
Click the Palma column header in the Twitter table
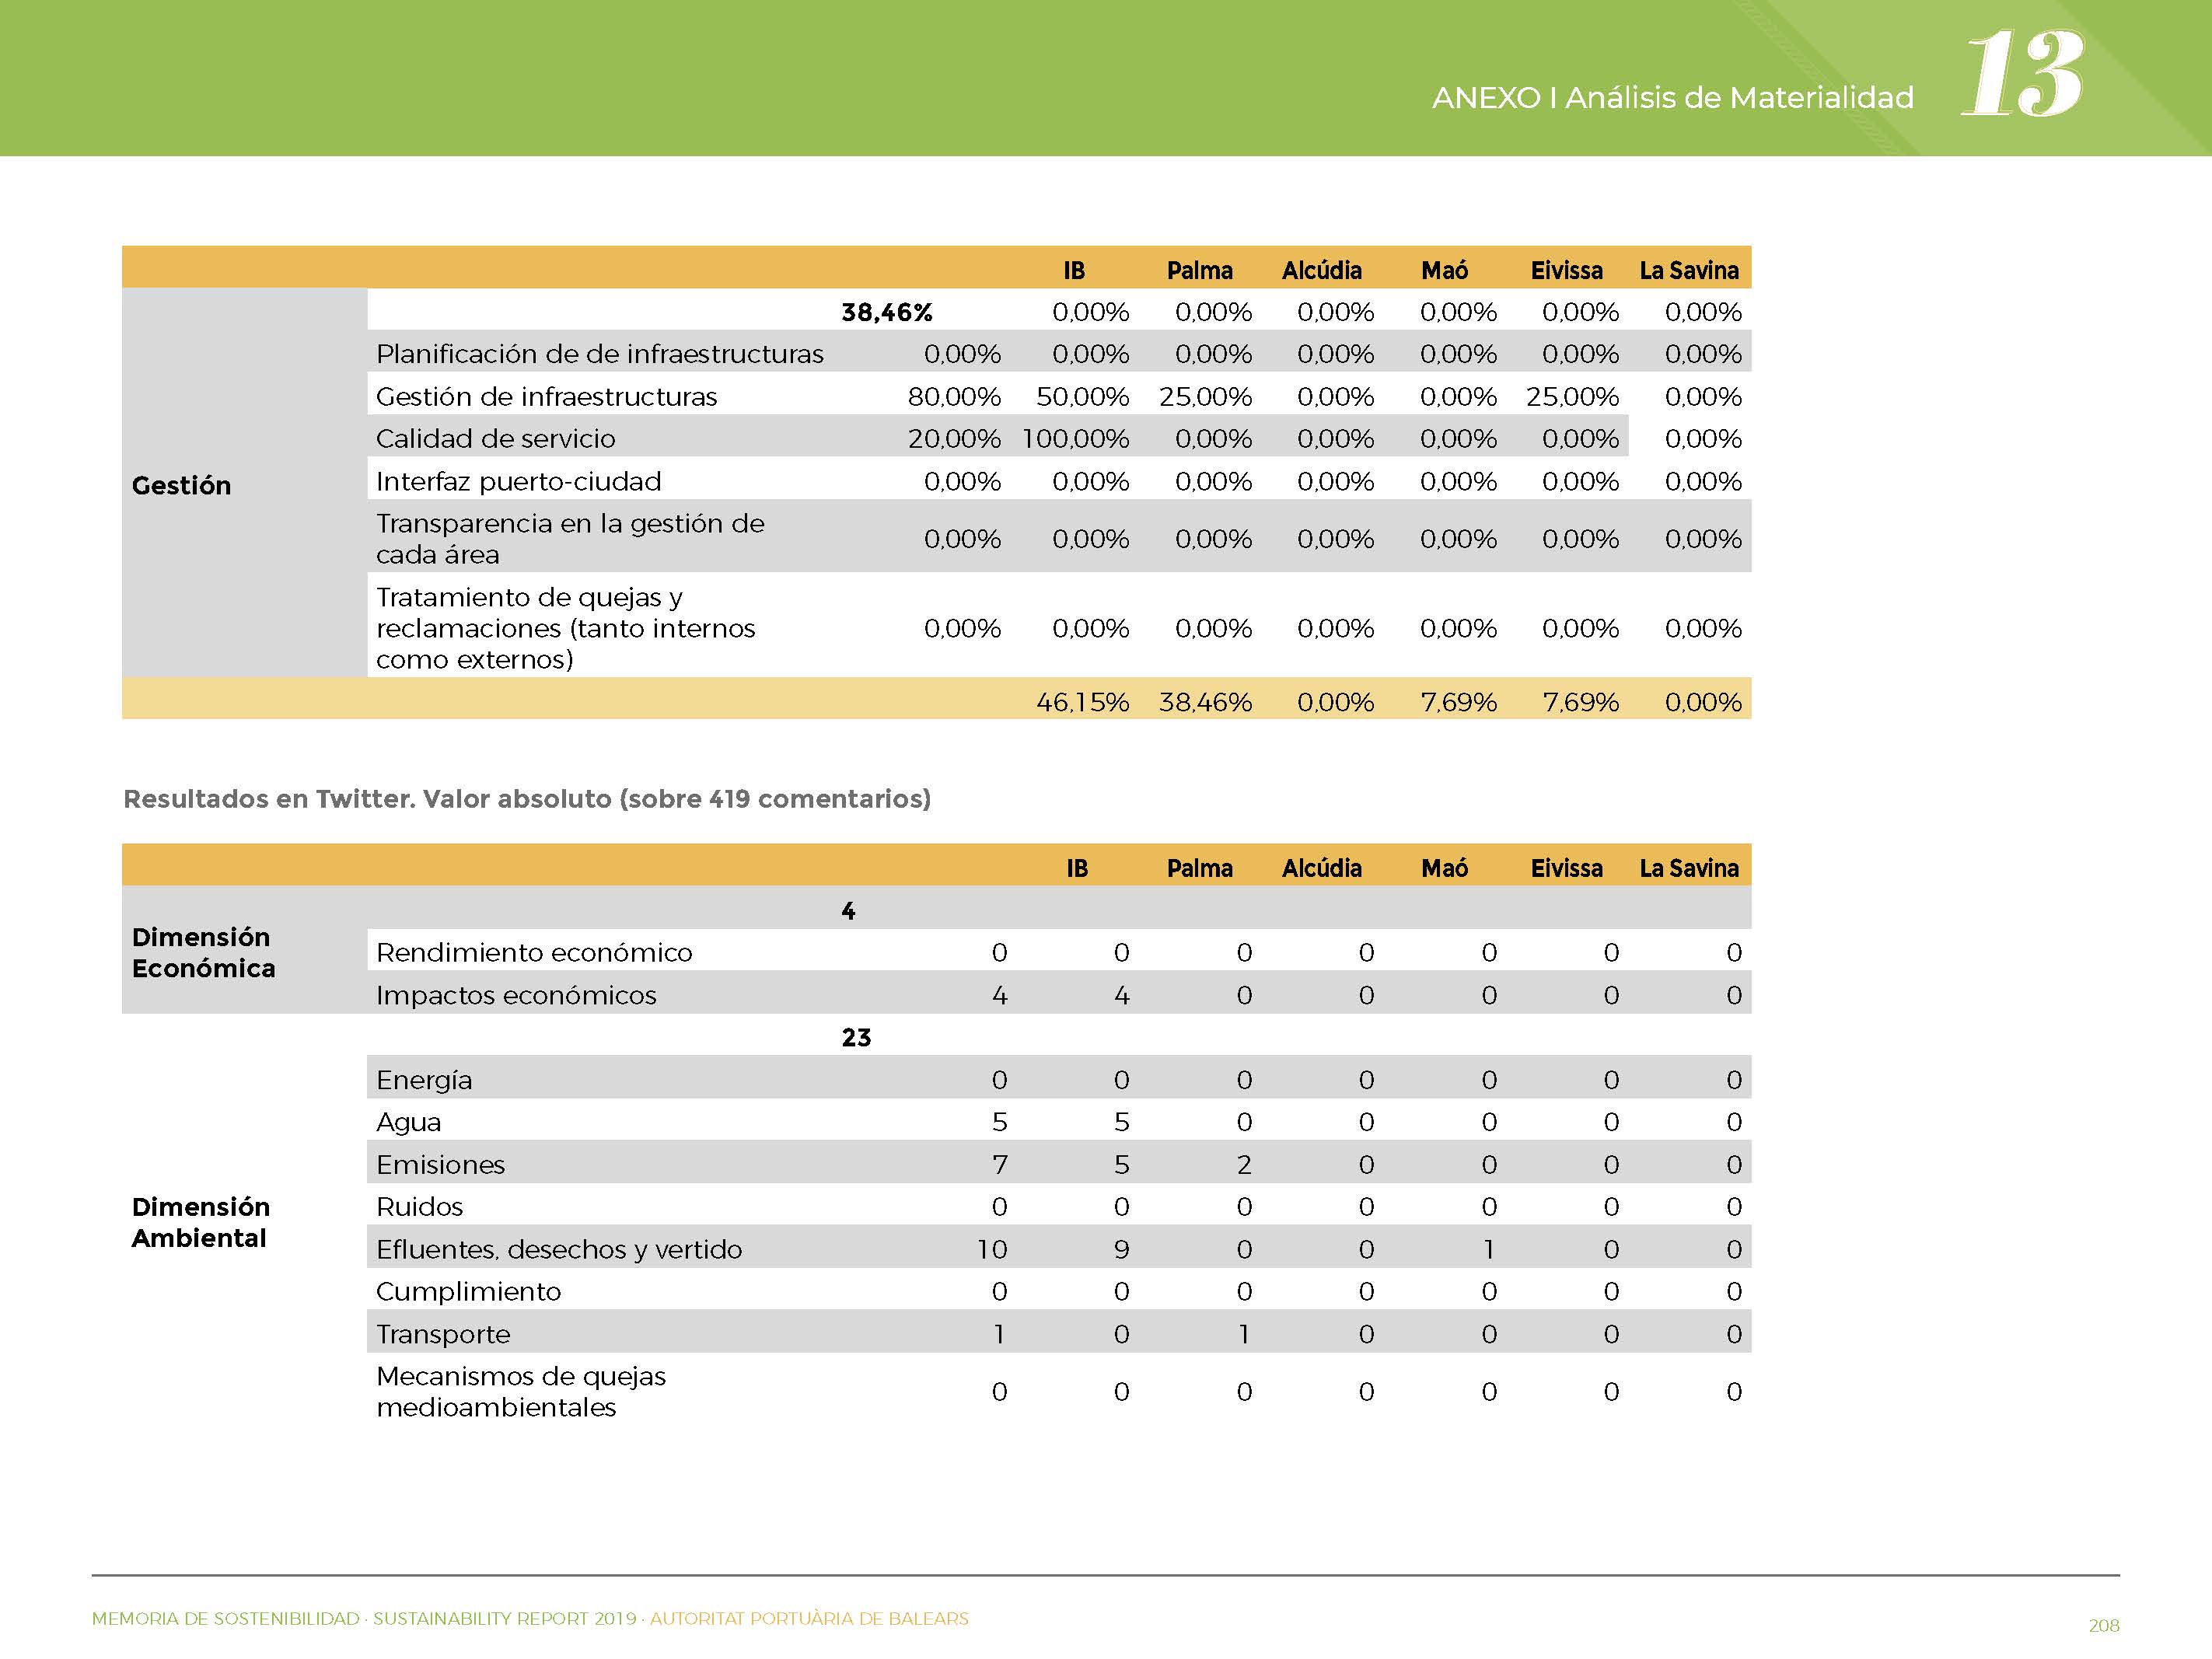1199,868
